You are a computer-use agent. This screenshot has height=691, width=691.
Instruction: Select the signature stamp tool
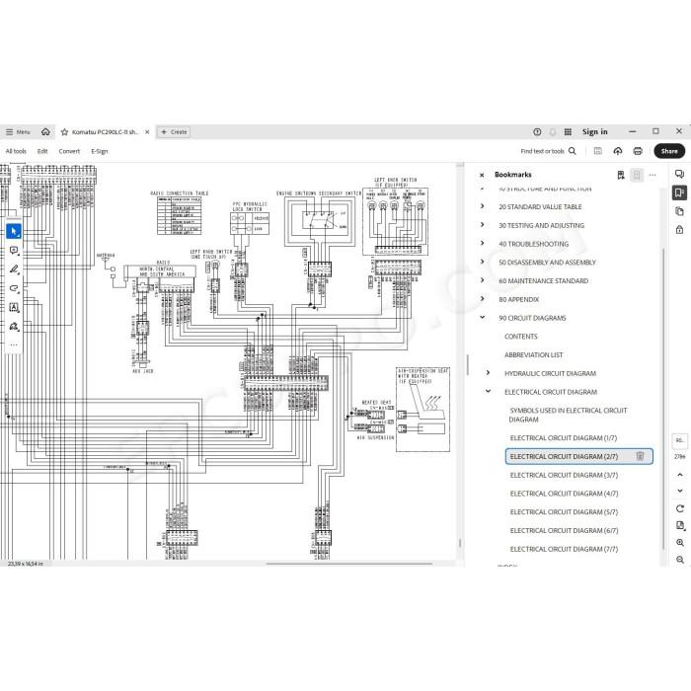14,327
